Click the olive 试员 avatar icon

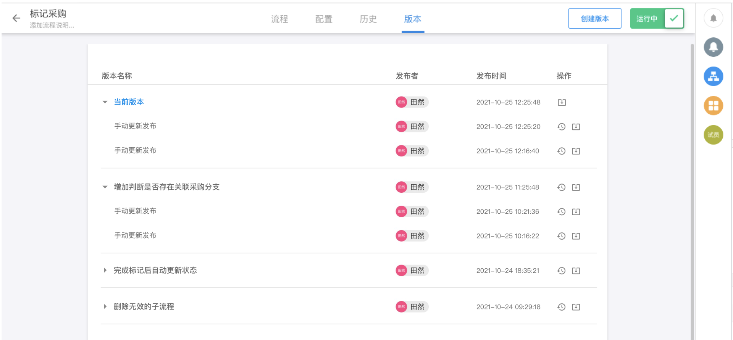coord(713,135)
